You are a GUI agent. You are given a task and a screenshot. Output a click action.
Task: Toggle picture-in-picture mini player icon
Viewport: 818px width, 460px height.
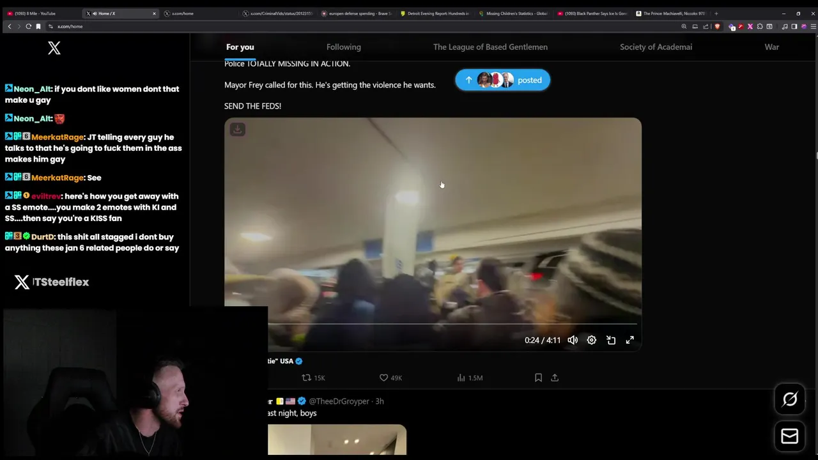coord(611,340)
